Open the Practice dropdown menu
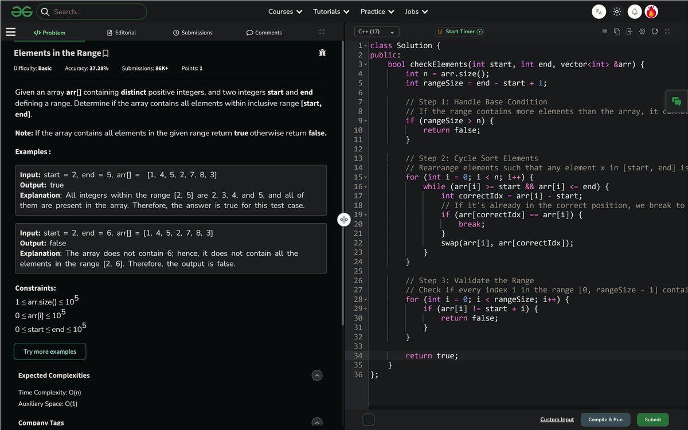This screenshot has height=430, width=688. click(x=377, y=11)
